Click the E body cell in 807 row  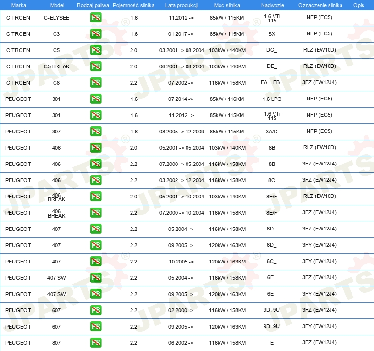click(x=272, y=343)
